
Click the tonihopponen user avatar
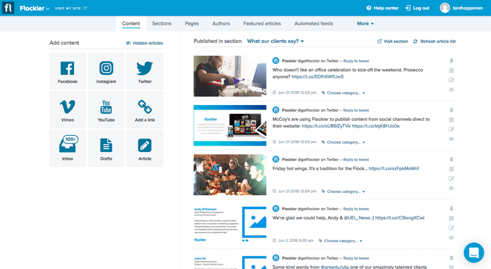[x=445, y=8]
